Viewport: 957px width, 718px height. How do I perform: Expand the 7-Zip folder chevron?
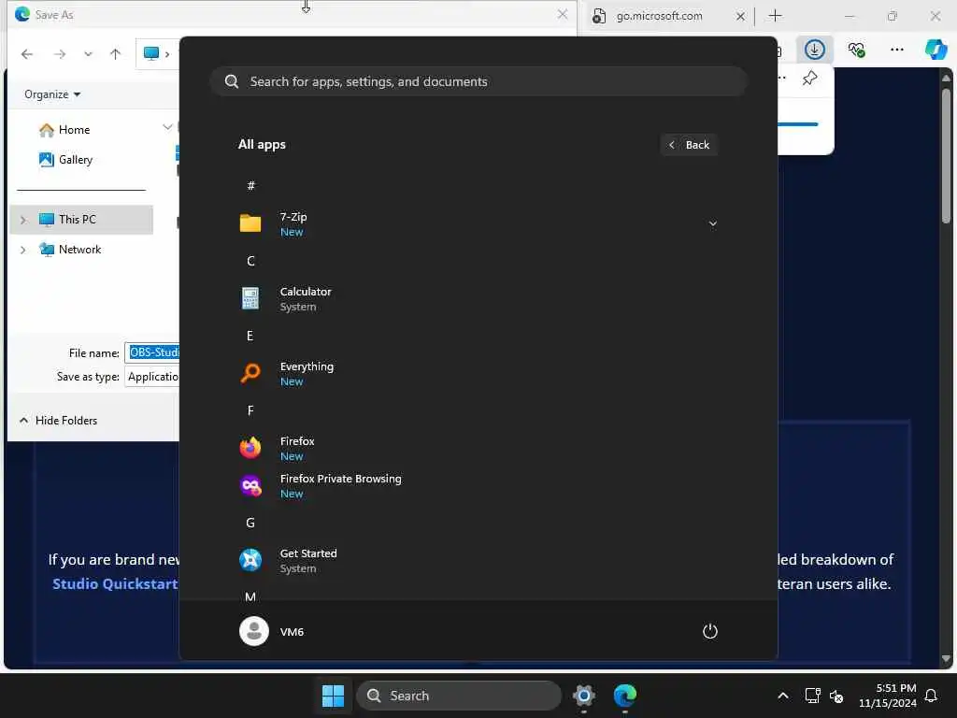click(x=712, y=224)
